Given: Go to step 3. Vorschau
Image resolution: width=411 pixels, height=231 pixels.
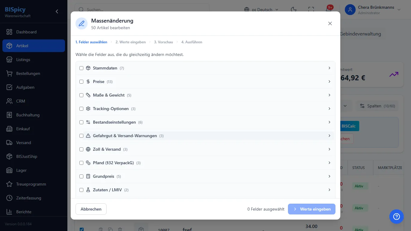Looking at the screenshot, I should pos(163,42).
